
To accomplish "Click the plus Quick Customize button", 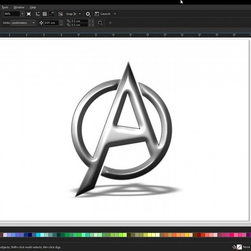I will (x=110, y=23).
